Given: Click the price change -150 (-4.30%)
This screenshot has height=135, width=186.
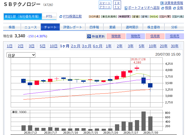Looking at the screenshot, I should (x=37, y=36).
